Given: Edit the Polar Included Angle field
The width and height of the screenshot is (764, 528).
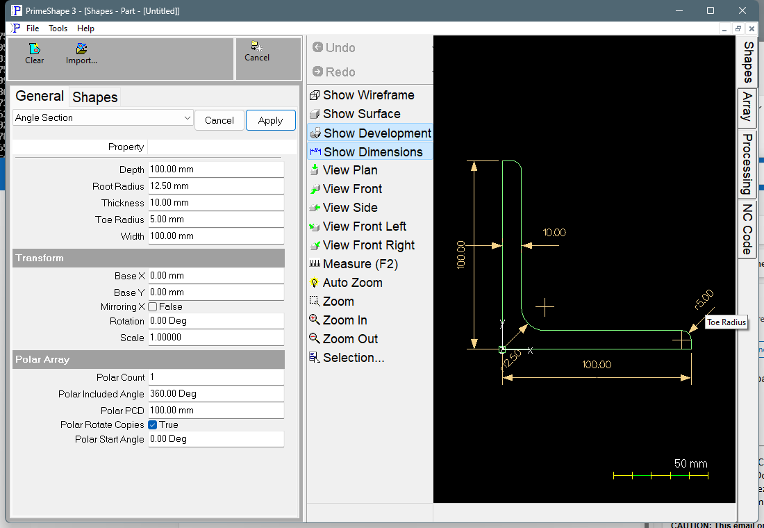Looking at the screenshot, I should tap(216, 393).
